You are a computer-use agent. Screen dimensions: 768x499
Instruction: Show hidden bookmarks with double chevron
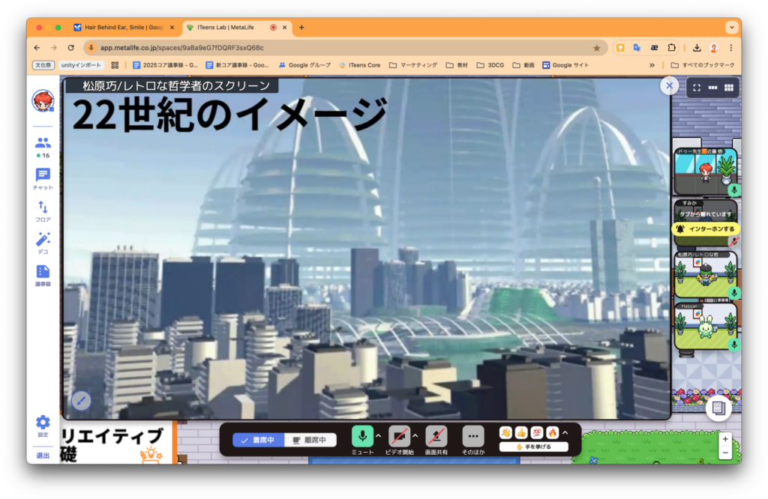(652, 65)
